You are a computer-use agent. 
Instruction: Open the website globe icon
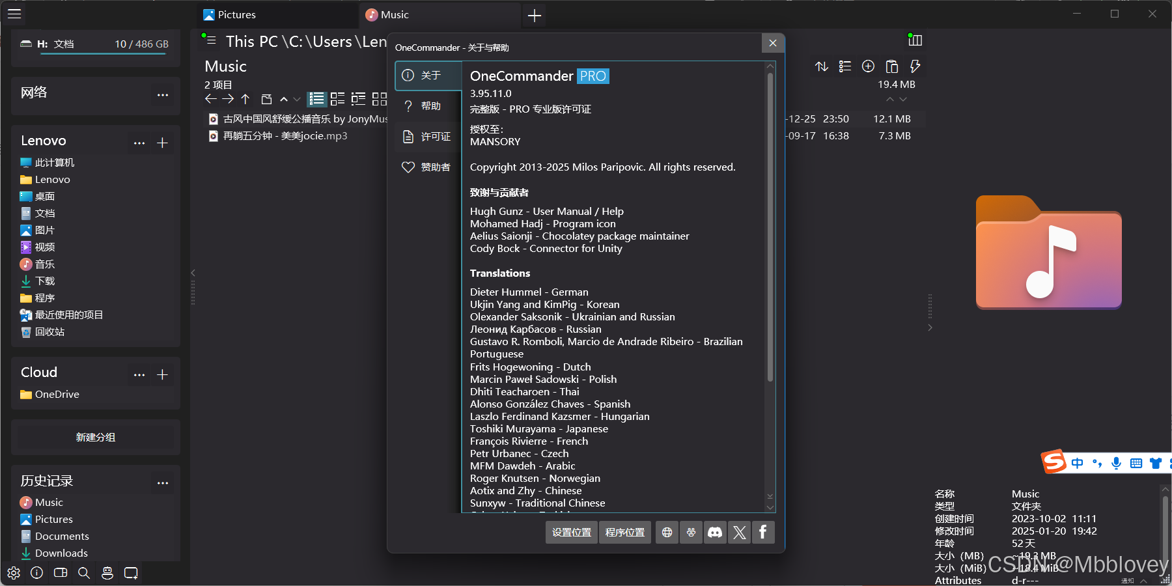click(667, 533)
